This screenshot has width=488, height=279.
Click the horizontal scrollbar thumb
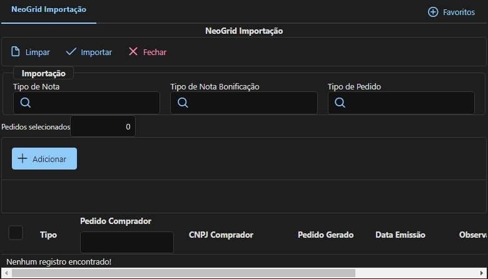[181, 273]
